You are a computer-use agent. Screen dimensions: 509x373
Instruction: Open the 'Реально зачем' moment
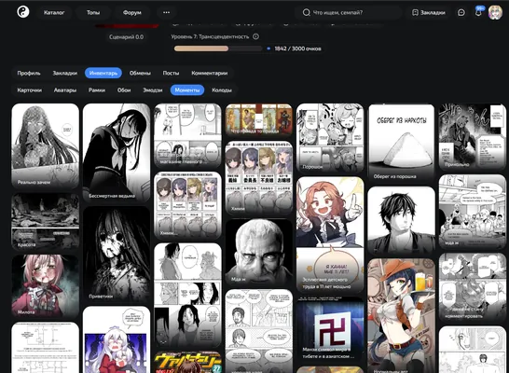45,146
